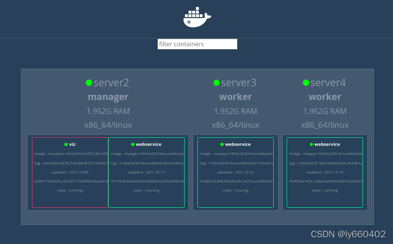
Task: Click the v1@sha256 tag line on server4
Action: click(326, 163)
